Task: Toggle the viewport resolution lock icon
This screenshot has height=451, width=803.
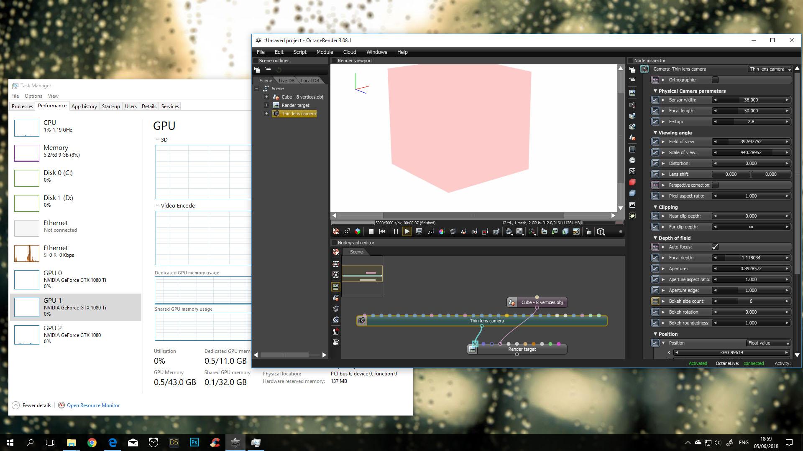Action: point(588,232)
